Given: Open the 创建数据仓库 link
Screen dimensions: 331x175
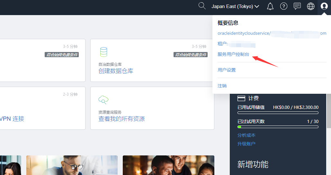Looking at the screenshot, I should point(116,71).
